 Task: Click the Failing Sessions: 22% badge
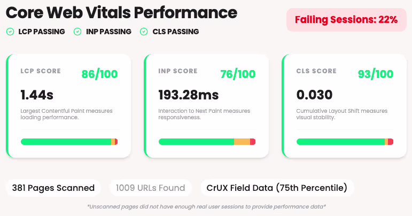point(346,20)
